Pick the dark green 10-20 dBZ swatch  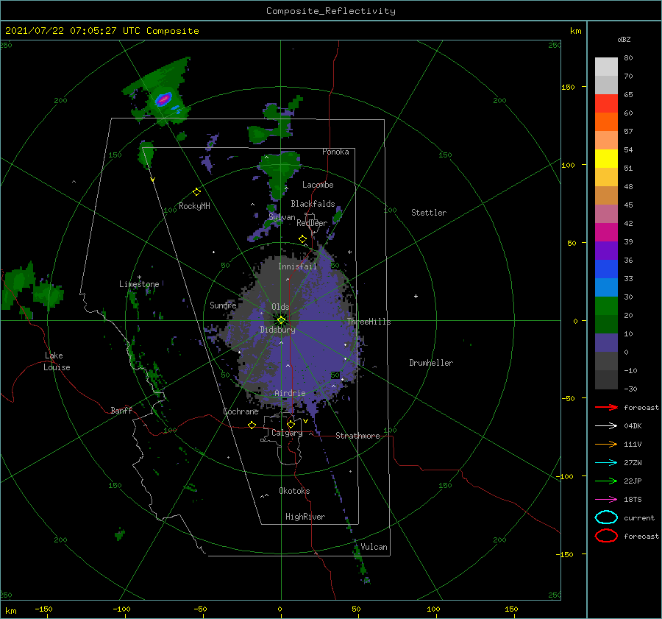[x=606, y=325]
